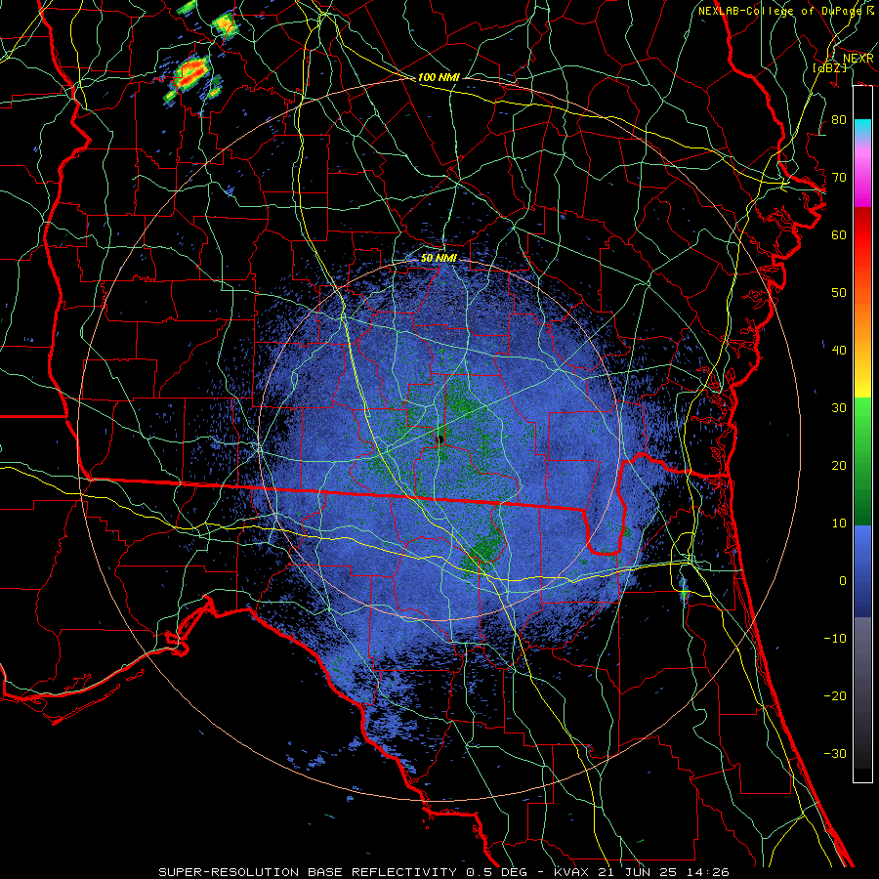
Task: Click the 50 dBZ scale label
Action: pos(839,293)
